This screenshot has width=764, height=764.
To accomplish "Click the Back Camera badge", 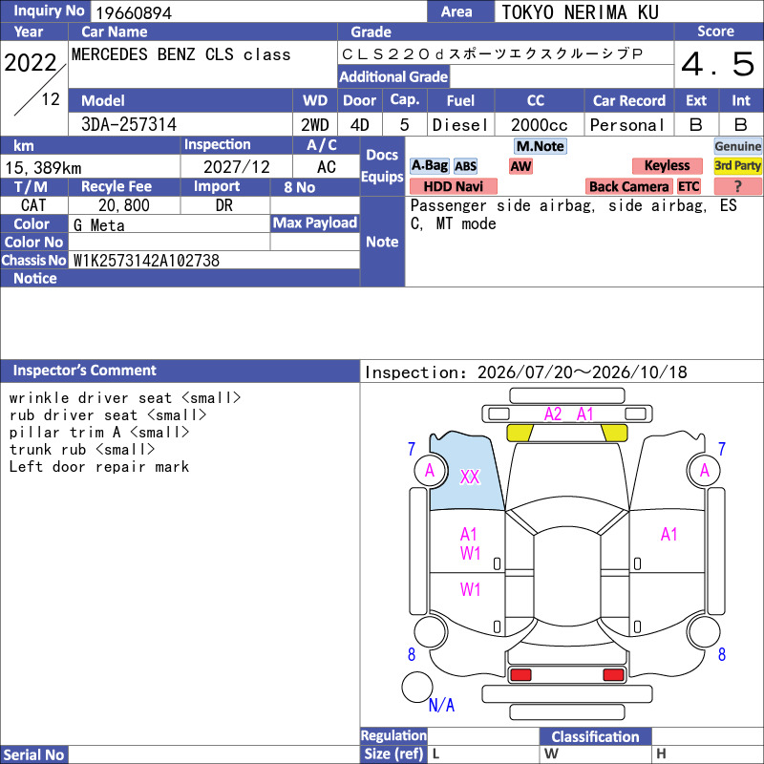I will [x=628, y=186].
